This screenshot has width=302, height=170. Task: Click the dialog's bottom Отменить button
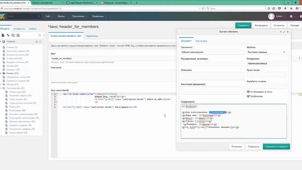pyautogui.click(x=236, y=146)
